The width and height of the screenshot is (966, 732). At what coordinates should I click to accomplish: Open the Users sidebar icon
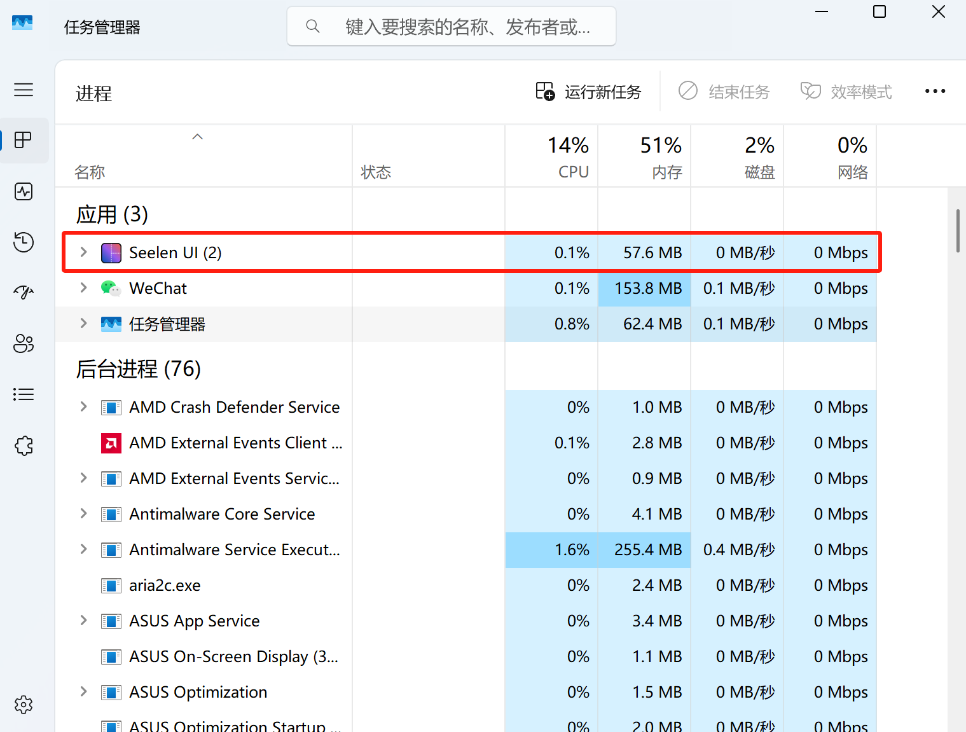pos(24,343)
